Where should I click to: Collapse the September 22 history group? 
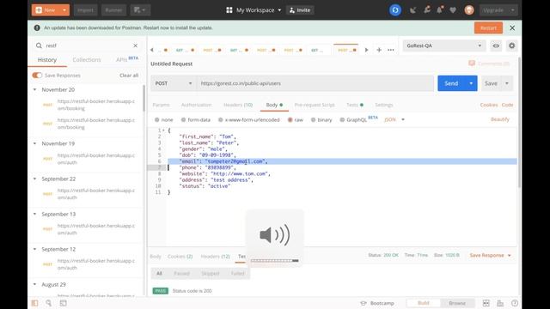[x=34, y=179]
